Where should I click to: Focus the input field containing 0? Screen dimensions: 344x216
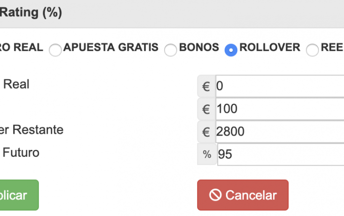click(x=280, y=86)
